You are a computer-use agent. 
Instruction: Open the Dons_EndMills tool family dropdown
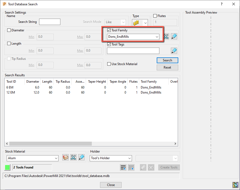click(157, 36)
